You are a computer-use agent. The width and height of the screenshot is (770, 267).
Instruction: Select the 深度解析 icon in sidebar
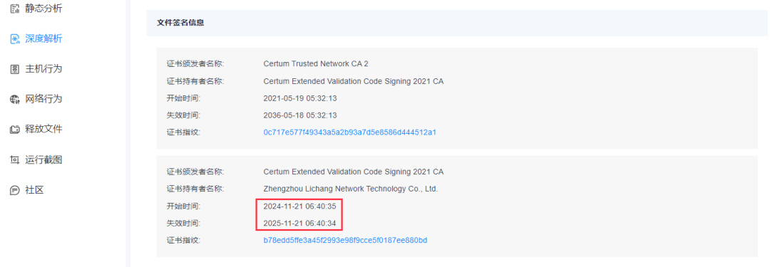pyautogui.click(x=15, y=38)
